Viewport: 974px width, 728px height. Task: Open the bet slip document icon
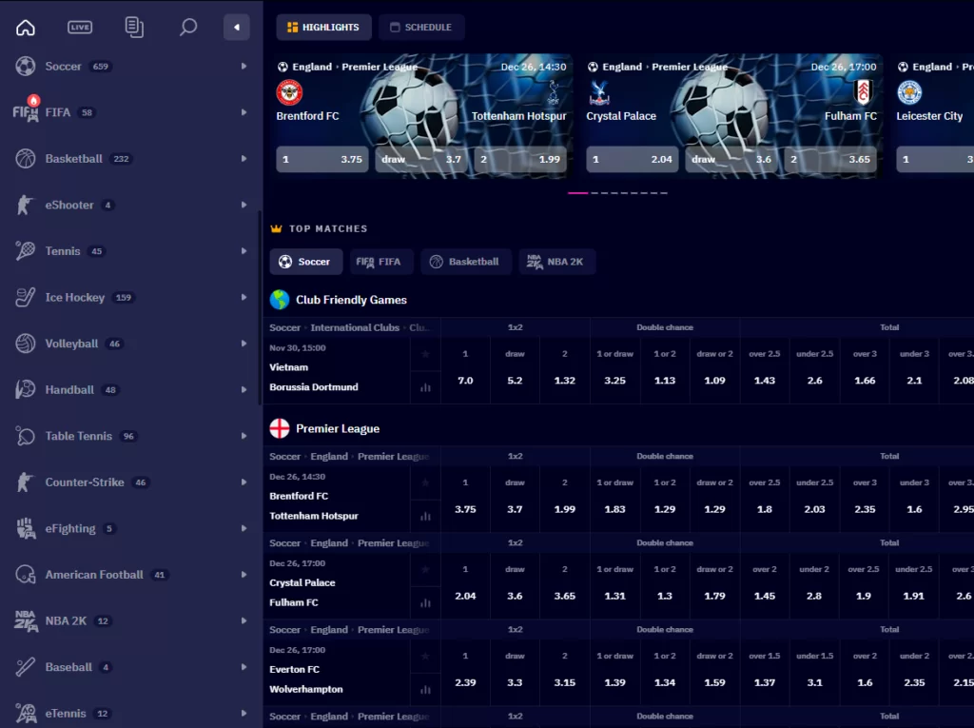pos(134,28)
